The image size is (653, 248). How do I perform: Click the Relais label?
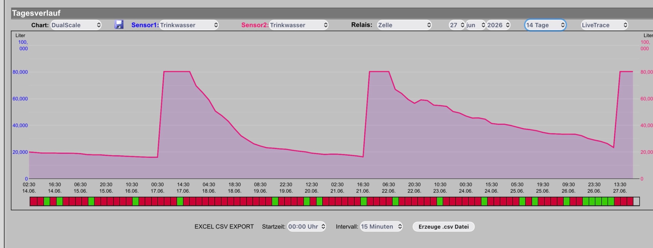[x=361, y=25]
